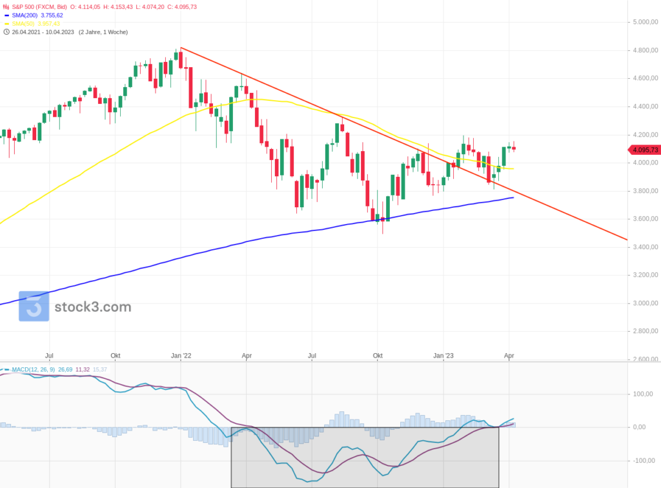Select the S&P 500 (FXCM, Bid) label
The height and width of the screenshot is (488, 661).
click(39, 7)
